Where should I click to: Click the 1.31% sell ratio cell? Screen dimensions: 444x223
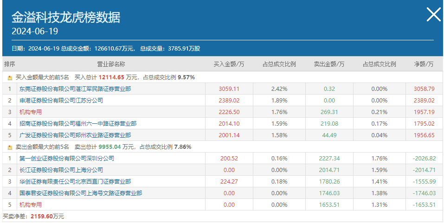[x=380, y=204]
